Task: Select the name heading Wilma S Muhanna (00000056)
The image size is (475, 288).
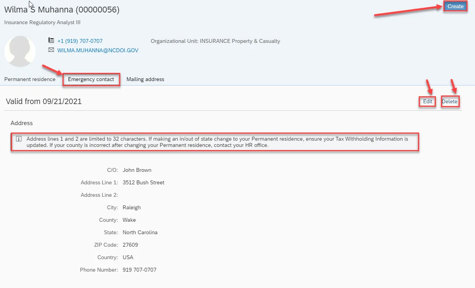Action: pos(62,10)
